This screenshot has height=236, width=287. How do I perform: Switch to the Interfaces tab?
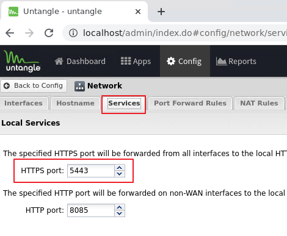coord(24,103)
